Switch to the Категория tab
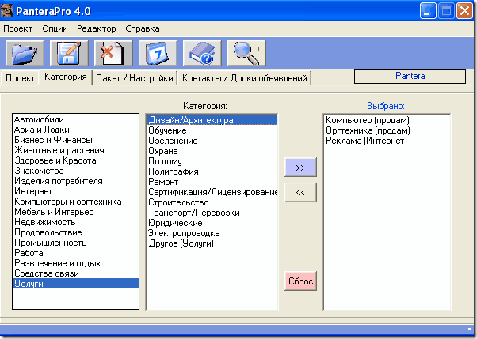477x339 pixels. coord(66,77)
